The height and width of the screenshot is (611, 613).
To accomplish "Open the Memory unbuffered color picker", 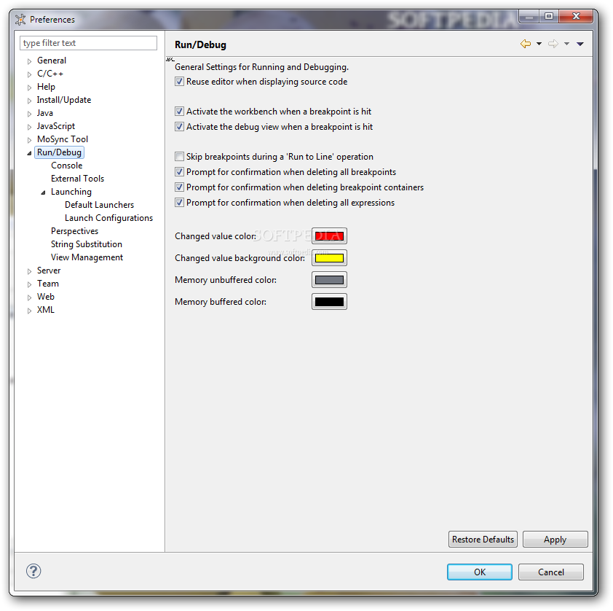I will click(329, 280).
